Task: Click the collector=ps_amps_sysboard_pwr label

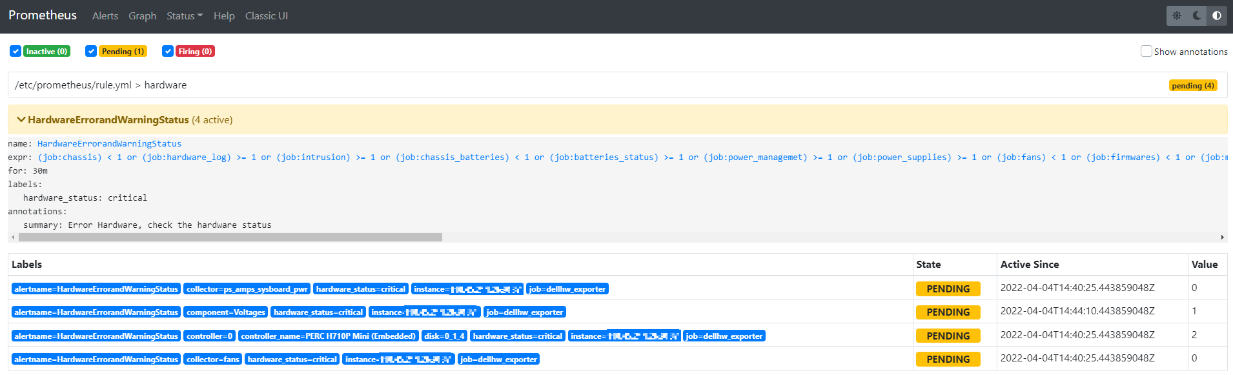Action: pyautogui.click(x=247, y=289)
